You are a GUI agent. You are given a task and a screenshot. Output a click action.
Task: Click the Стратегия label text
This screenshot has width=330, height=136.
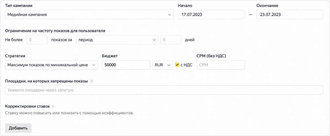(16, 56)
